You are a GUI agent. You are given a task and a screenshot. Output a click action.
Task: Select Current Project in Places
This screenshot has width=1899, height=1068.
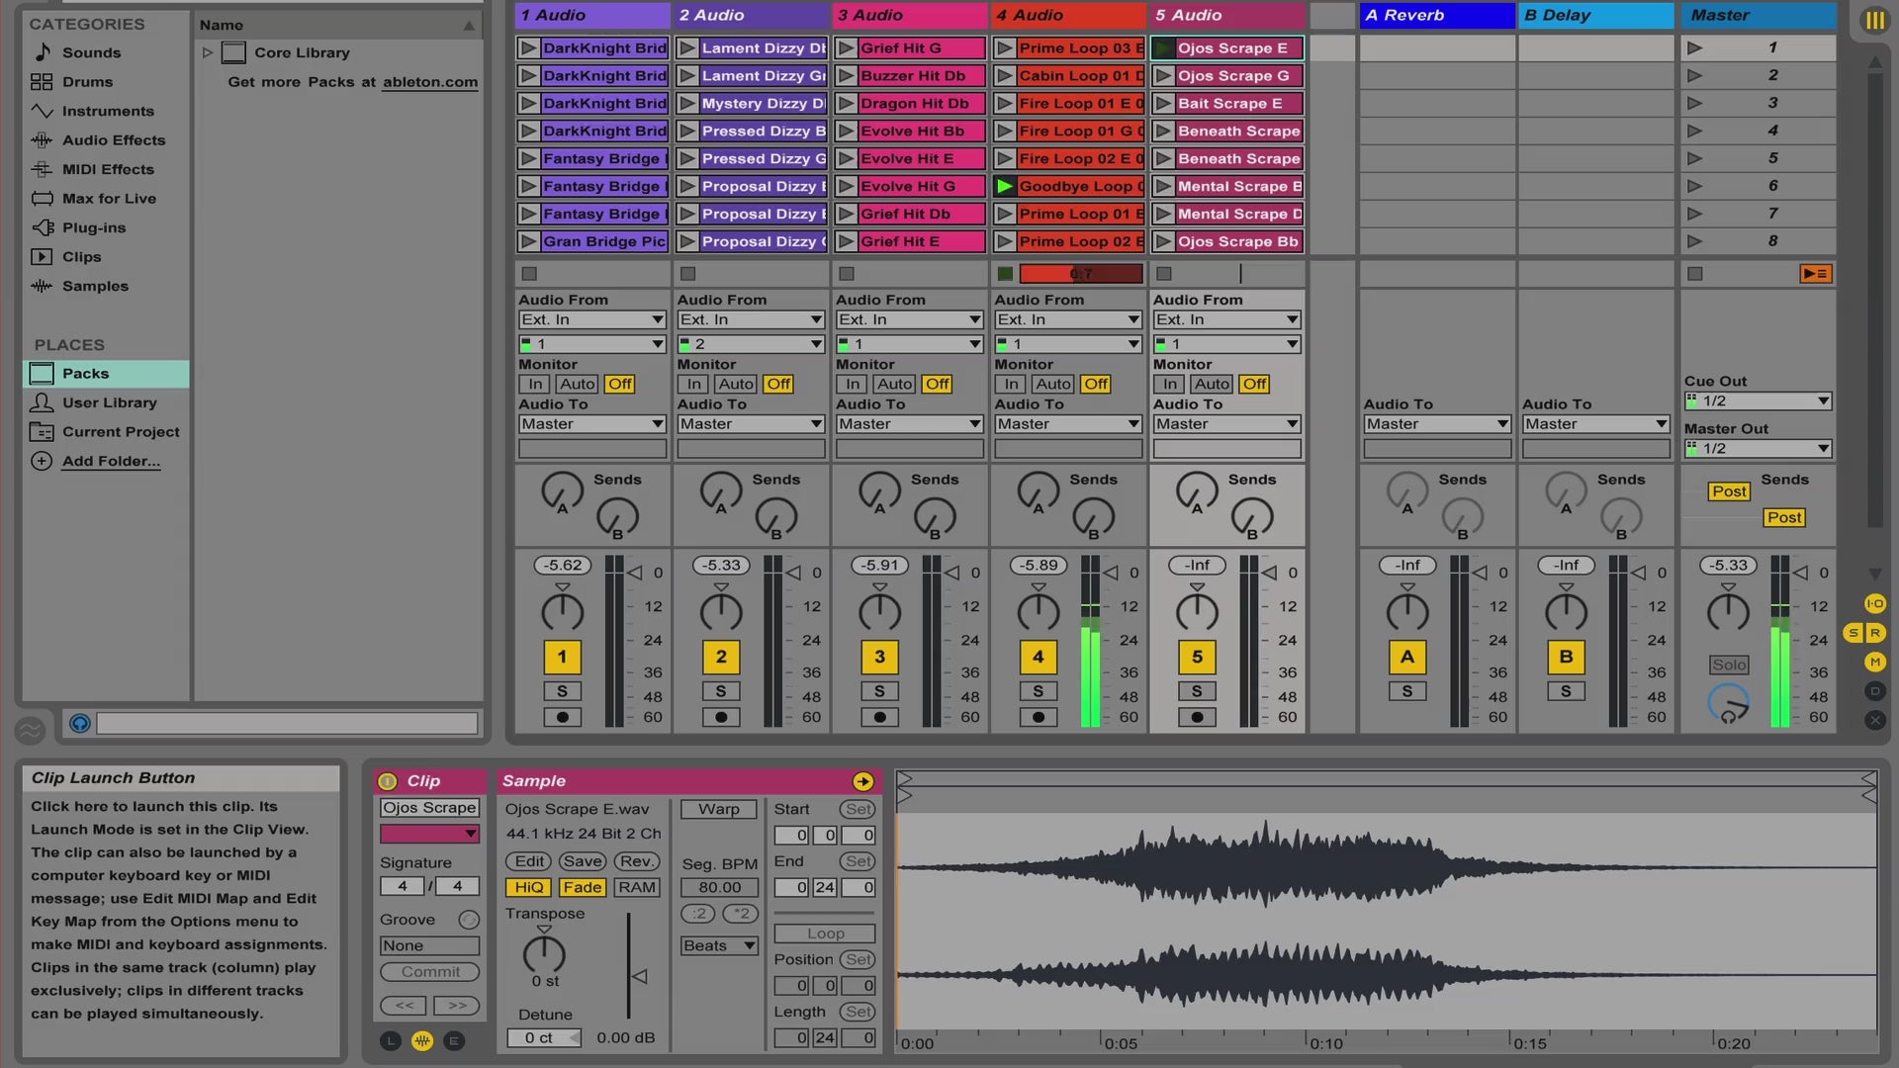(x=121, y=432)
